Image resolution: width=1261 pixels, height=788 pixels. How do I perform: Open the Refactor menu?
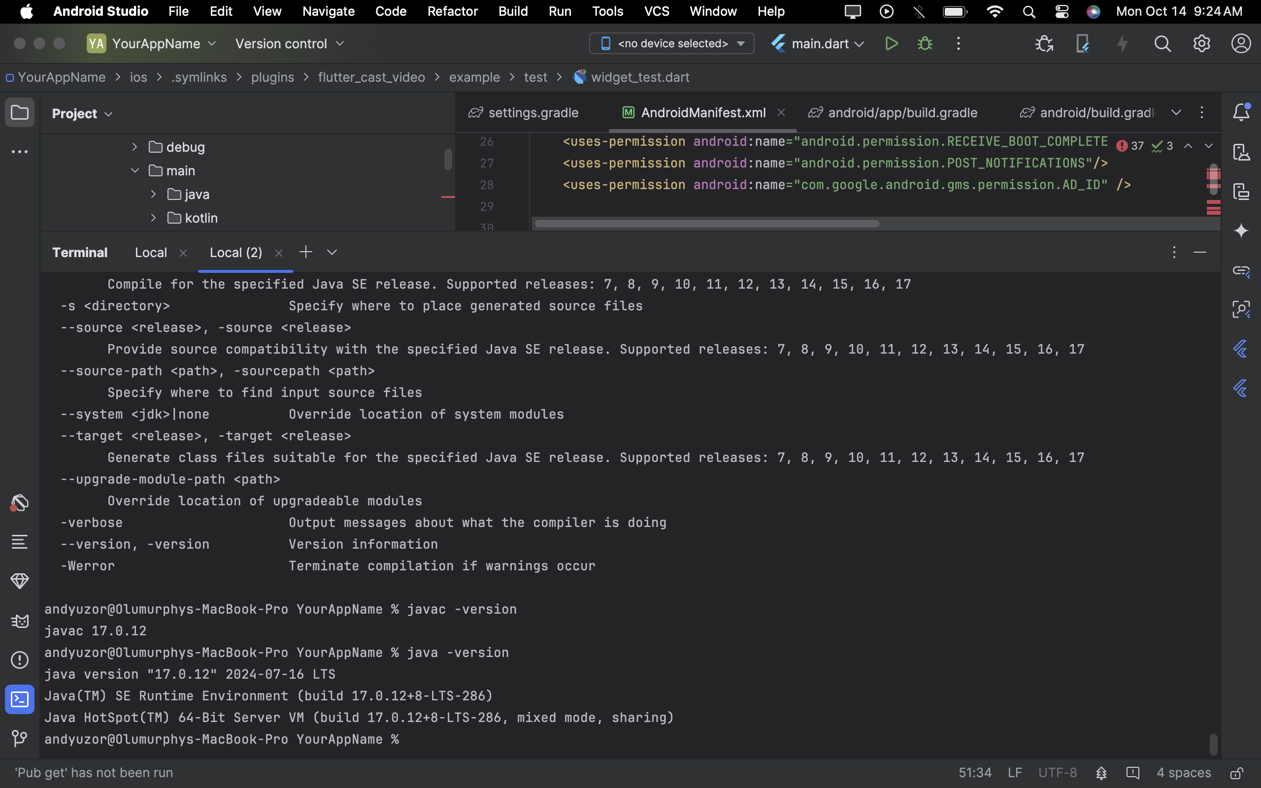pyautogui.click(x=452, y=11)
